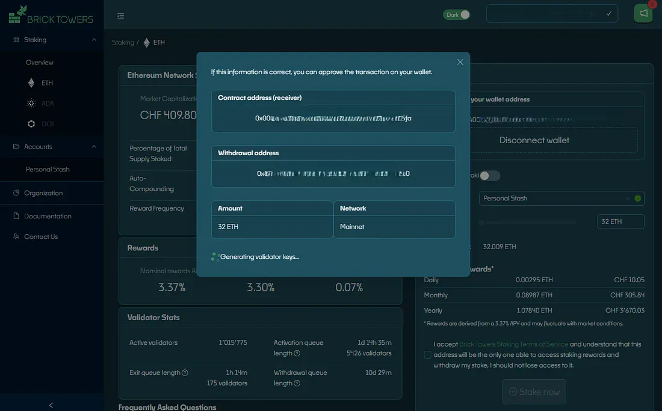This screenshot has width=662, height=411.
Task: Click the 1.07840 ETH yearly reward
Action: pos(534,311)
